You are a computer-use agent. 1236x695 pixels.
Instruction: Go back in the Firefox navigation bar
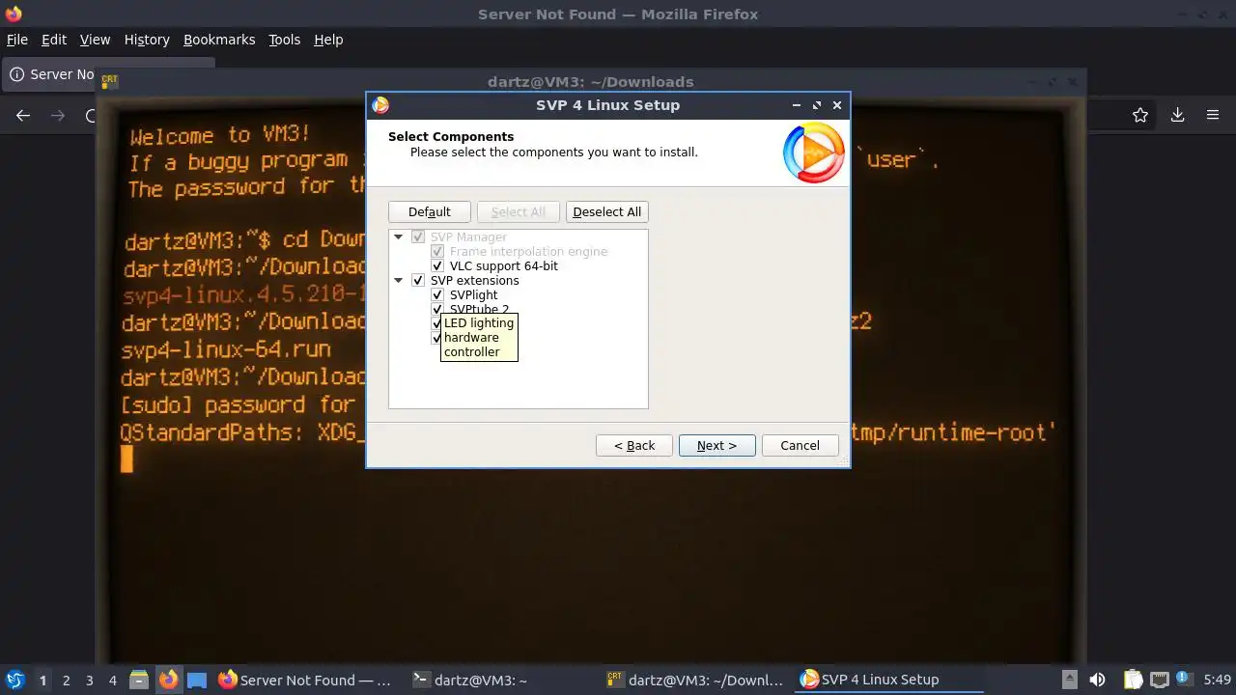pyautogui.click(x=23, y=116)
